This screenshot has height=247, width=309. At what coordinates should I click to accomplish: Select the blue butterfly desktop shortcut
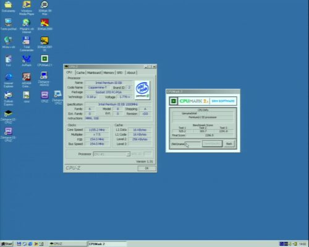pyautogui.click(x=27, y=61)
